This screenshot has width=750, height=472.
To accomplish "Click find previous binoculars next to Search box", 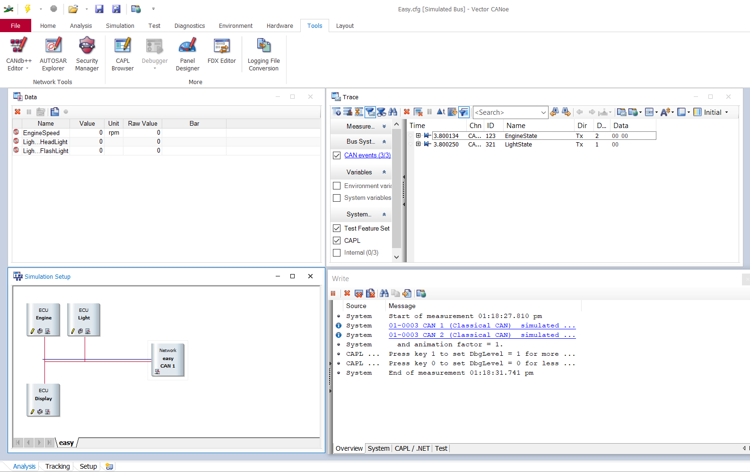I will pos(555,112).
